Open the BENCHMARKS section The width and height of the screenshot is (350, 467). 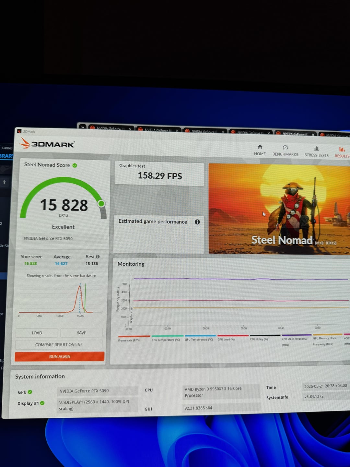pyautogui.click(x=285, y=151)
